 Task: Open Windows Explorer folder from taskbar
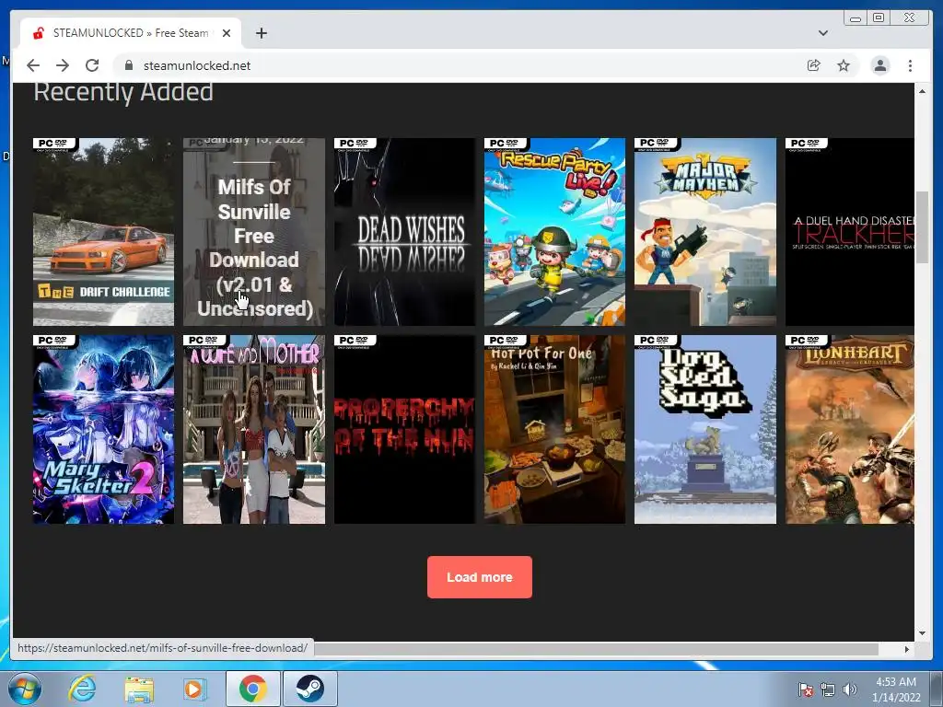(x=139, y=689)
